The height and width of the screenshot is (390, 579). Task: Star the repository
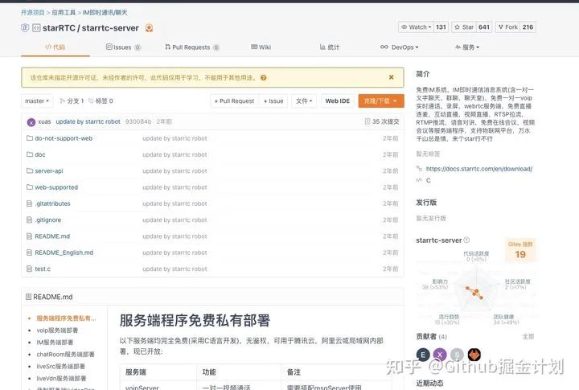tap(464, 27)
